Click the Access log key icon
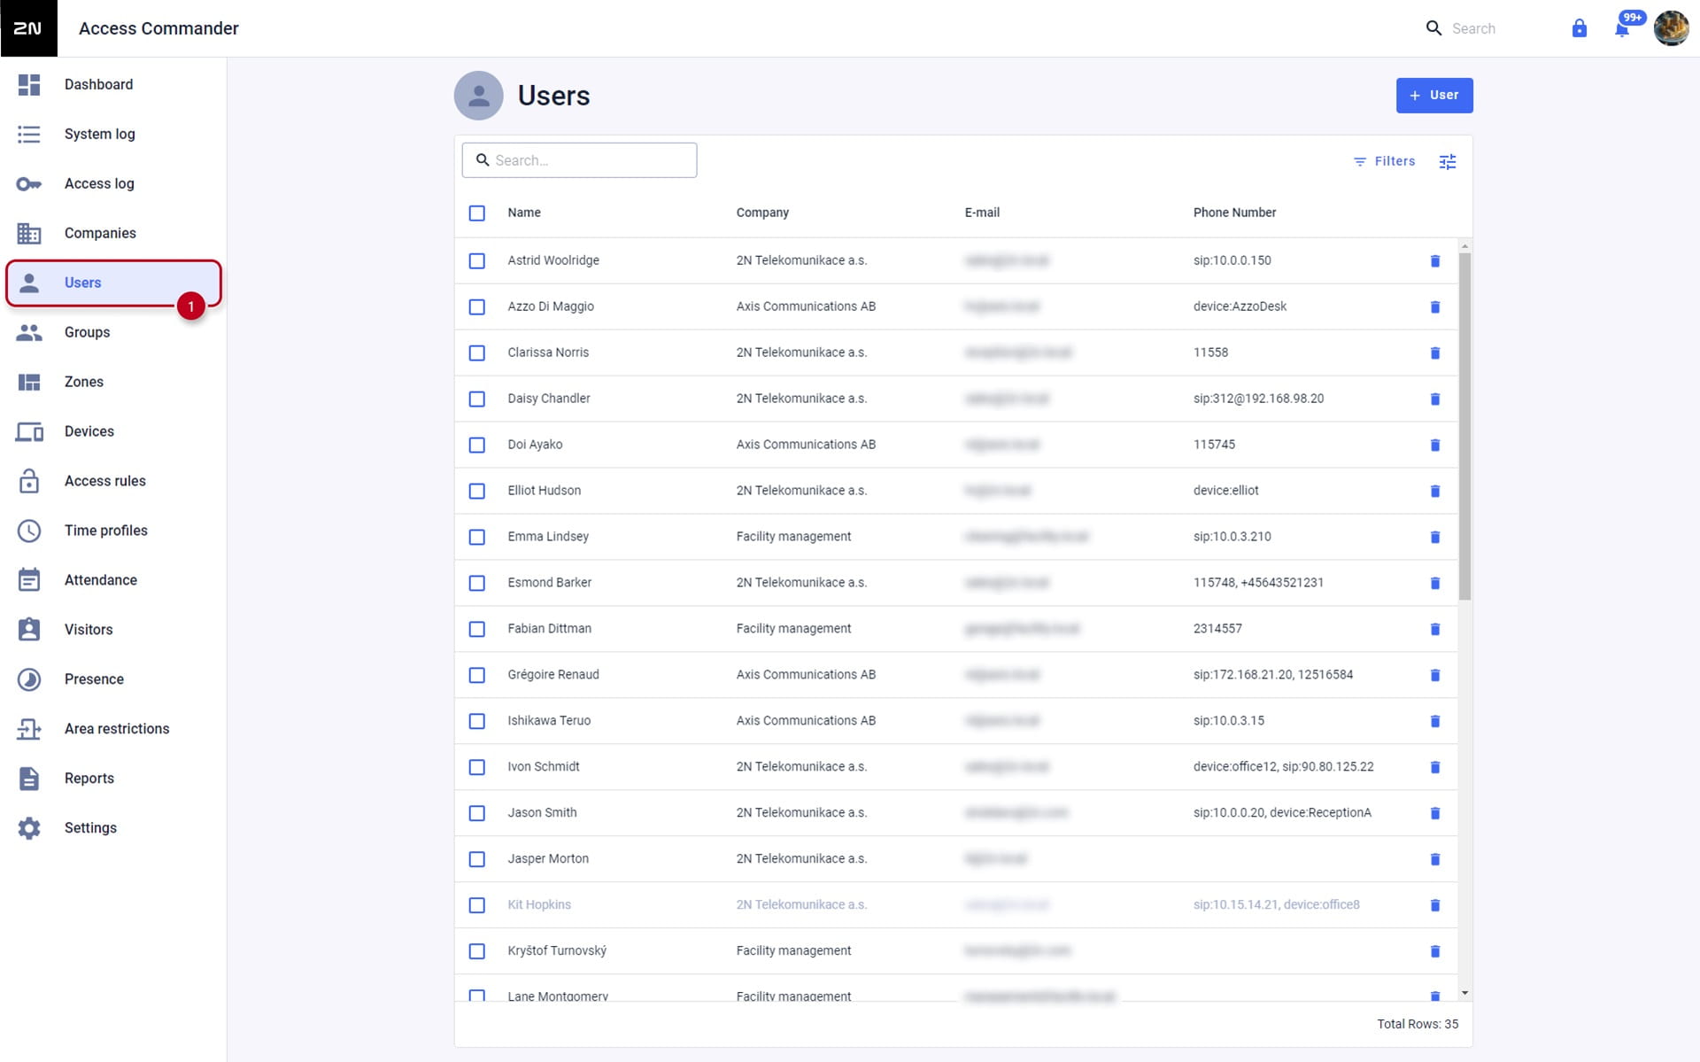The image size is (1700, 1062). 29,183
